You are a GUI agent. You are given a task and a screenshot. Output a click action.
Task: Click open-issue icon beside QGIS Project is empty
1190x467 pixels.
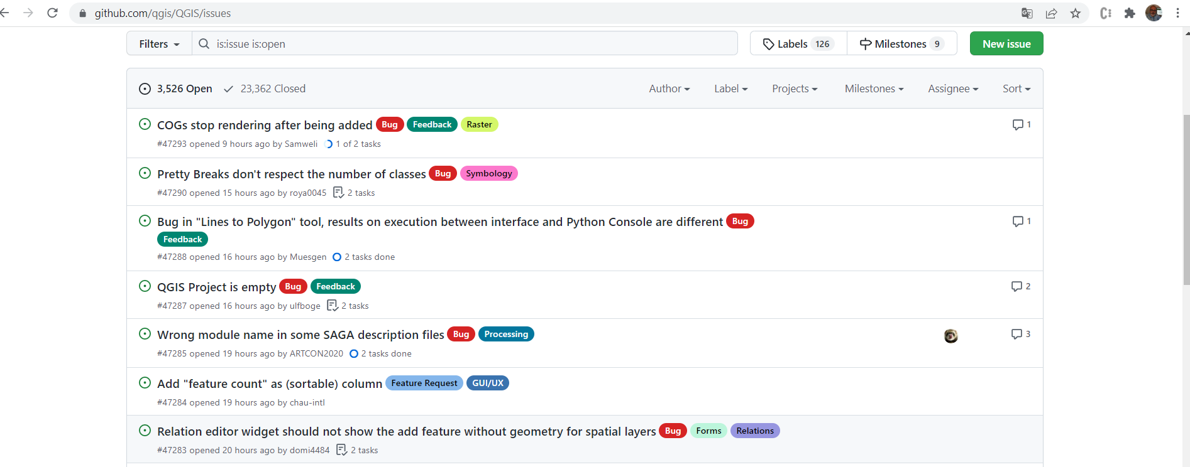pyautogui.click(x=145, y=286)
